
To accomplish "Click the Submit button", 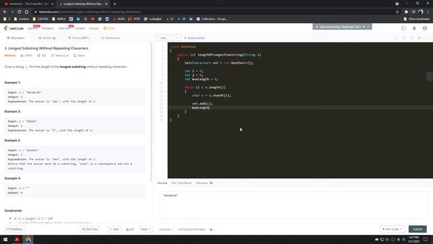I will (417, 229).
